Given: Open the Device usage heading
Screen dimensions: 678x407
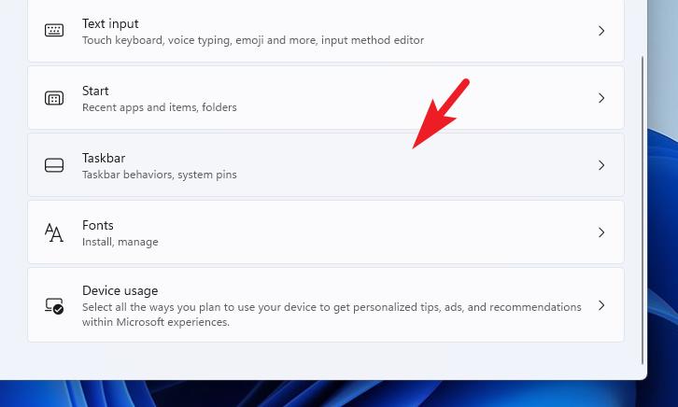Looking at the screenshot, I should (120, 290).
